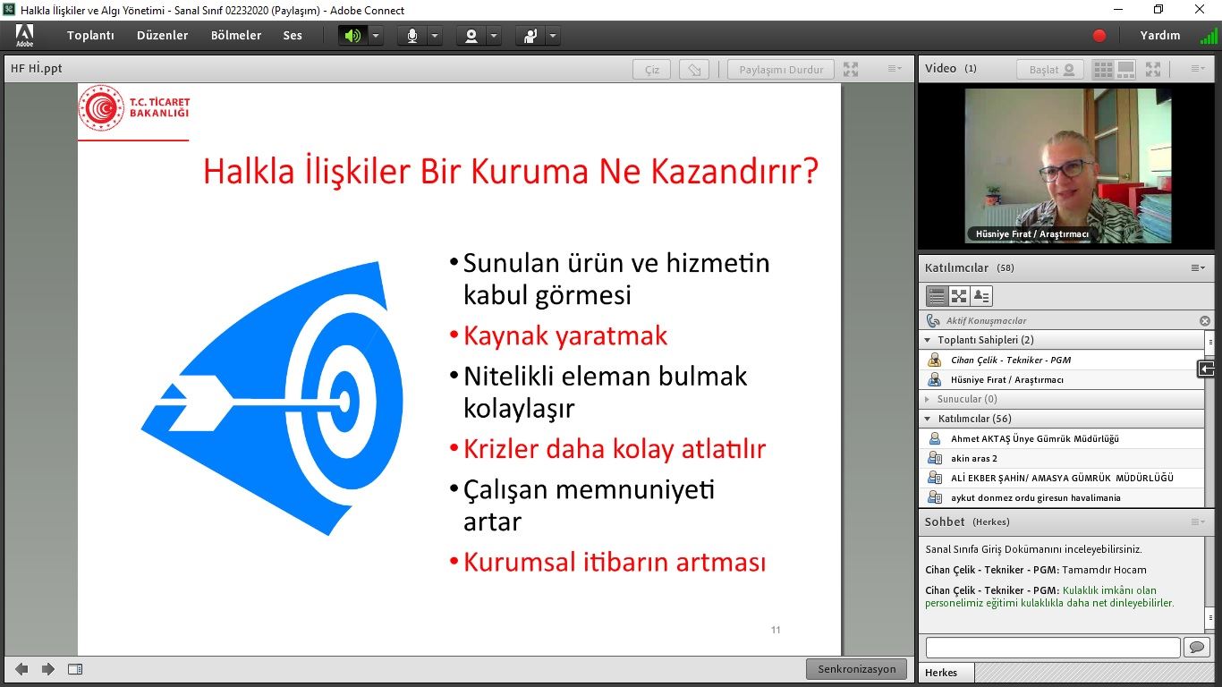Switch video pod to filmstrip layout
The height and width of the screenshot is (687, 1222).
point(1125,70)
